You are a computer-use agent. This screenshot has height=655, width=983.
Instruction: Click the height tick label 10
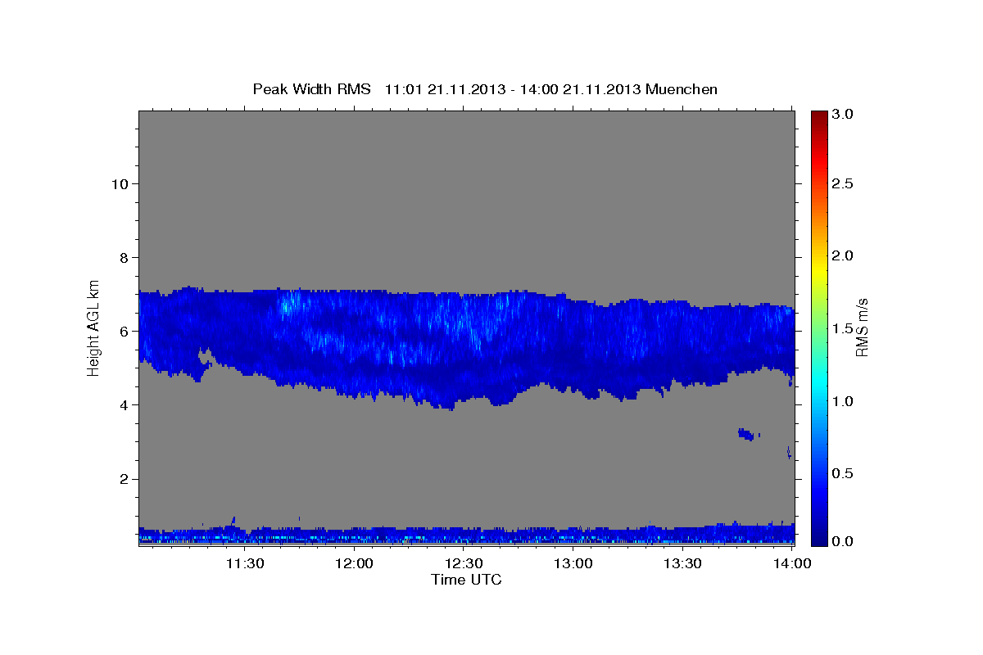click(119, 183)
